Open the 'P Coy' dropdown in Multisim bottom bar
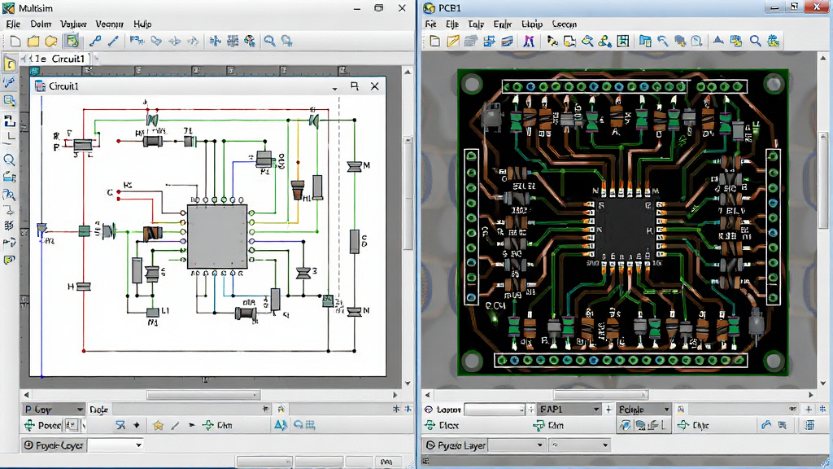The image size is (833, 469). click(54, 409)
